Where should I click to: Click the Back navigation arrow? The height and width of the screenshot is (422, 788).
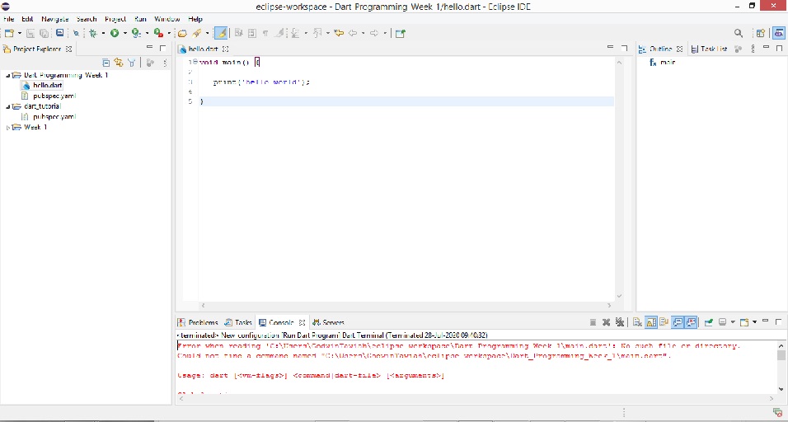(x=353, y=33)
